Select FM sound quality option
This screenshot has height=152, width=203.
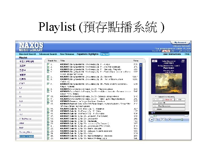[x=180, y=100]
